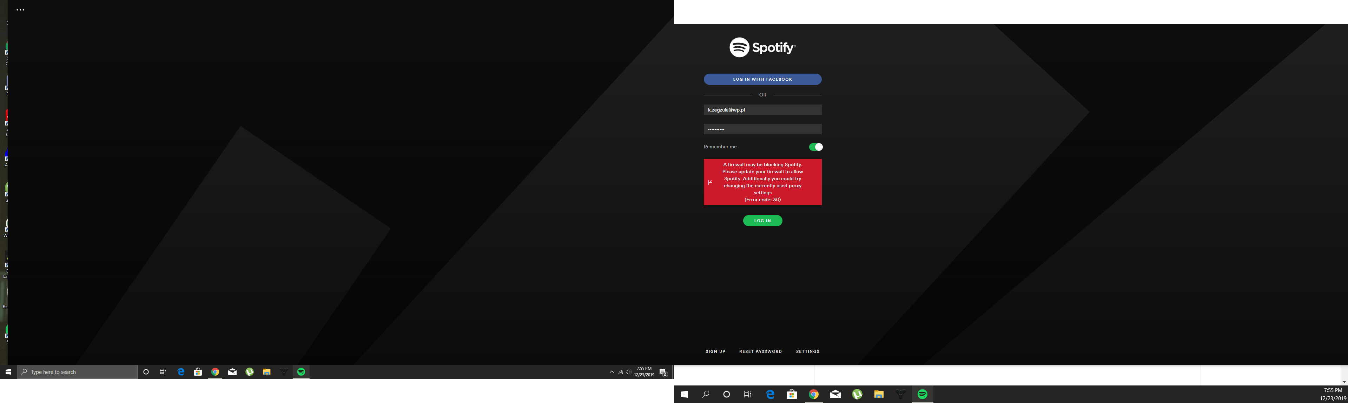Click the 'Remember me' label text

click(720, 147)
